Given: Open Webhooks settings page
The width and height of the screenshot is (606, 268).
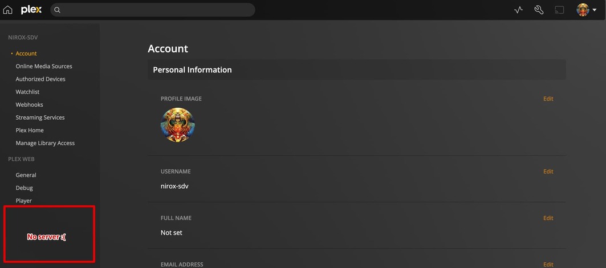Looking at the screenshot, I should click(x=29, y=105).
